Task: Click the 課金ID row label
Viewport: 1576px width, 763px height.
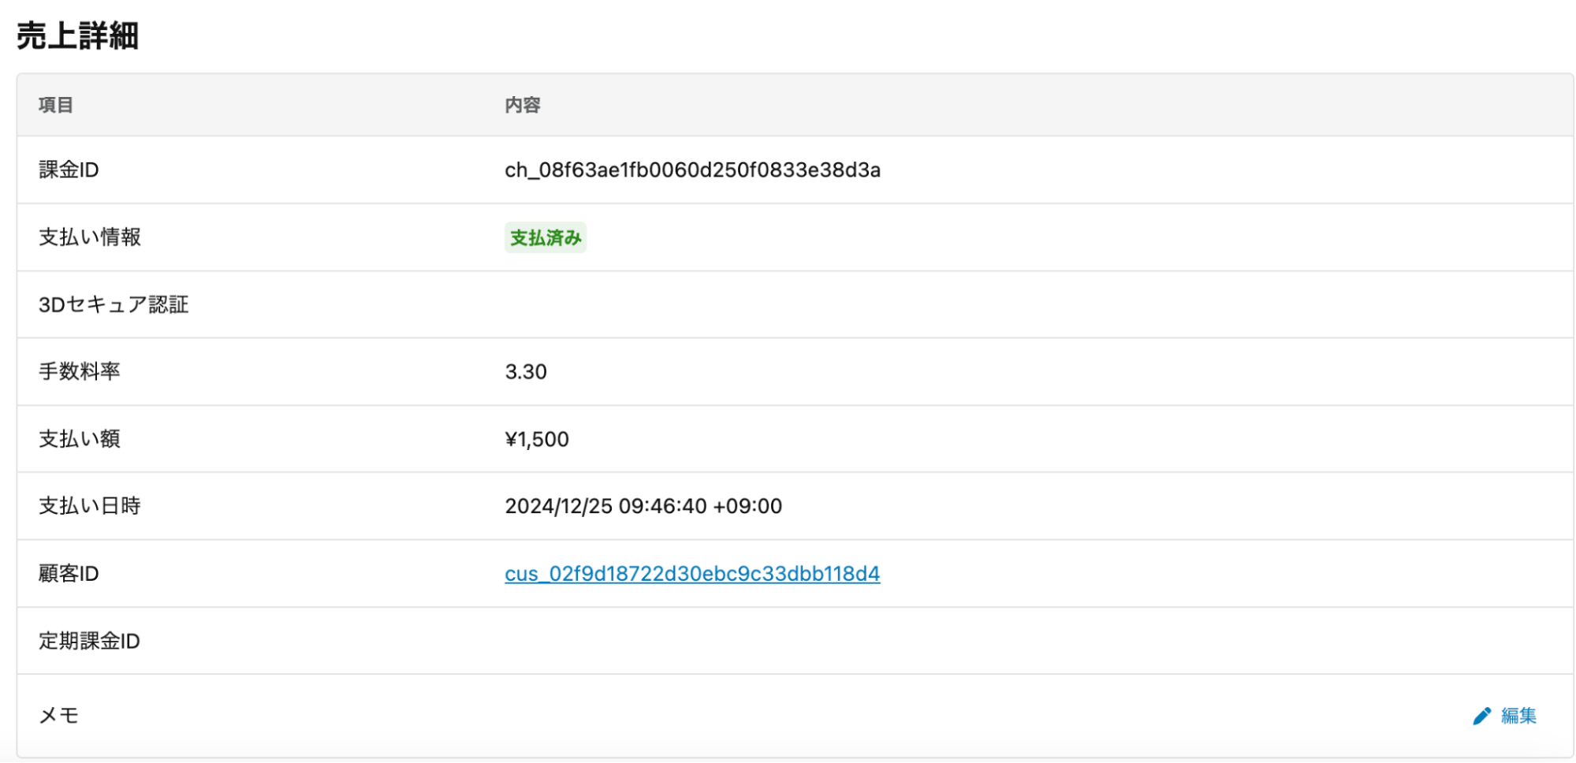Action: tap(69, 169)
